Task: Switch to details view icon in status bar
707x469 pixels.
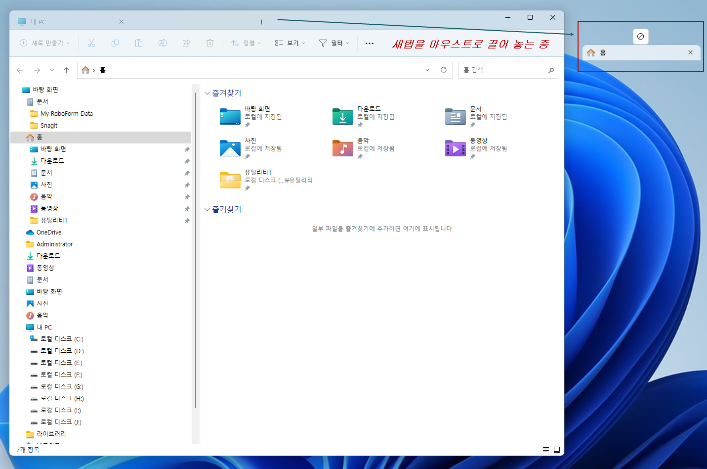Action: [546, 450]
